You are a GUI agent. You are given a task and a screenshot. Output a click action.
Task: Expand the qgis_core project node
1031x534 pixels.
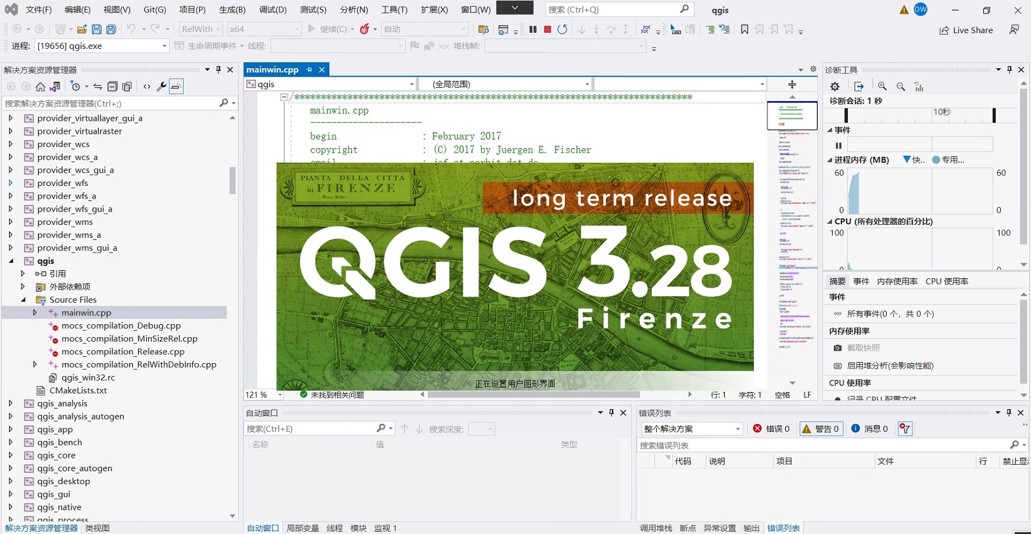click(x=10, y=456)
